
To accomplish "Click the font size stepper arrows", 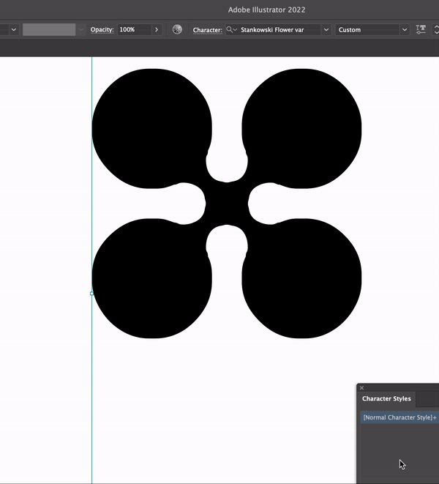I will [x=436, y=29].
